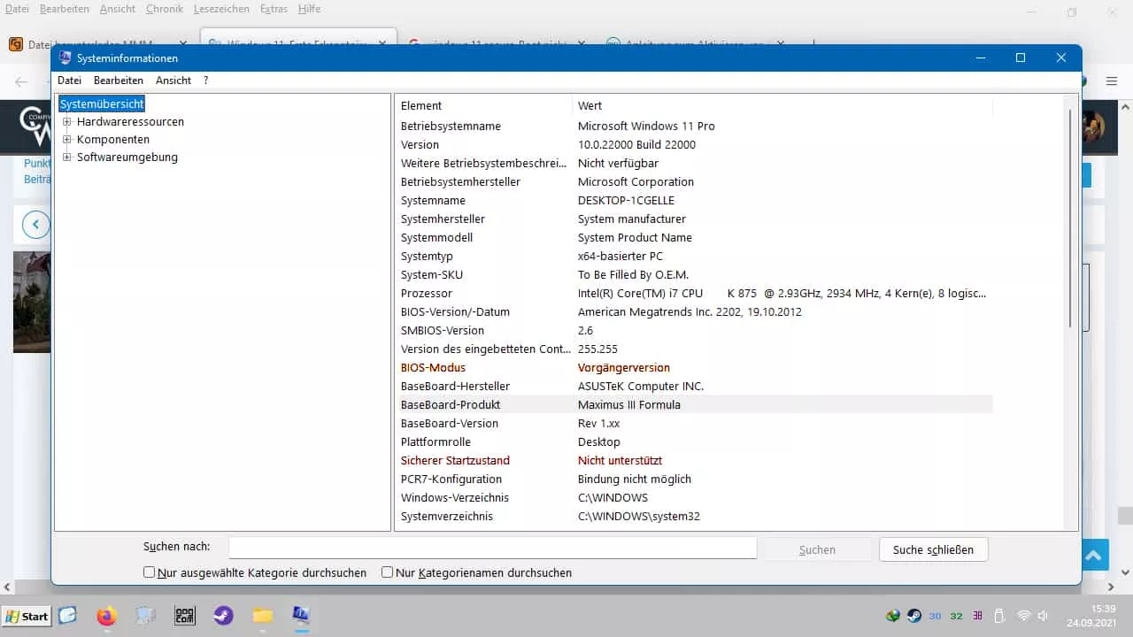1133x637 pixels.
Task: Click value 'Maximus III Formula'
Action: [629, 404]
